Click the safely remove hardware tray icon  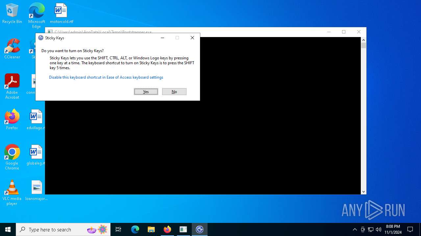(x=363, y=229)
